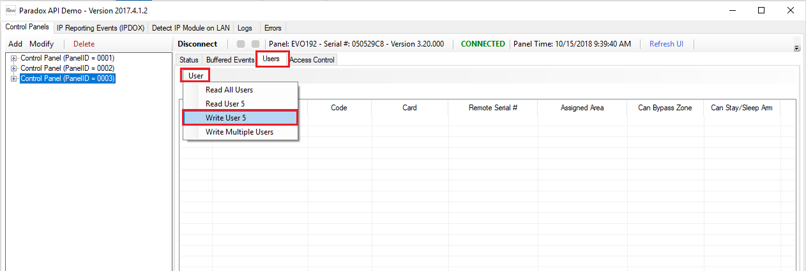Open the Detect IP Module on LAN tab
806x271 pixels.
tap(191, 28)
